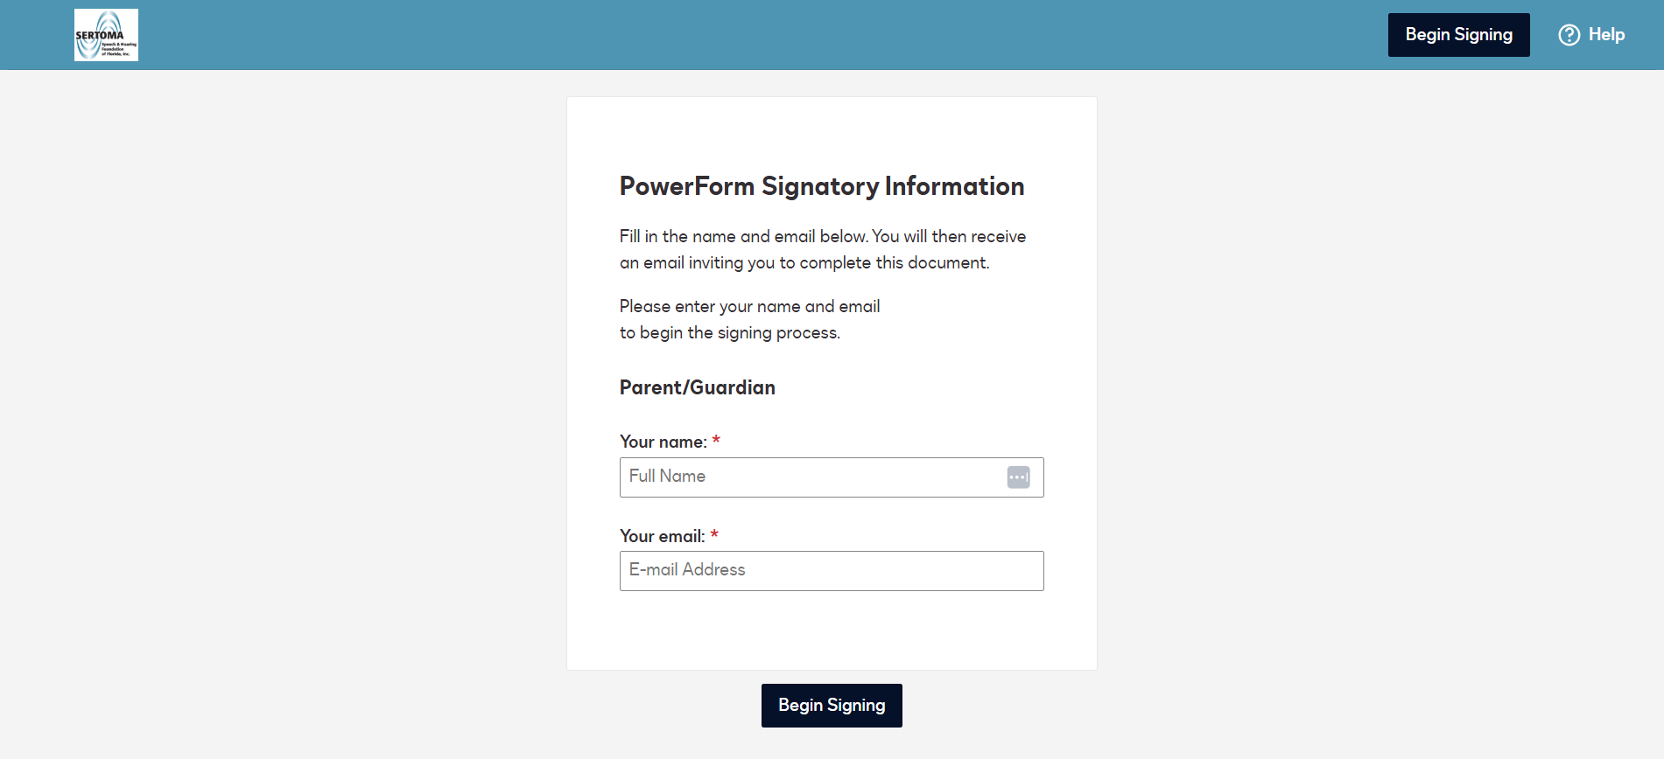
Task: Open the Help text link
Action: [x=1606, y=35]
